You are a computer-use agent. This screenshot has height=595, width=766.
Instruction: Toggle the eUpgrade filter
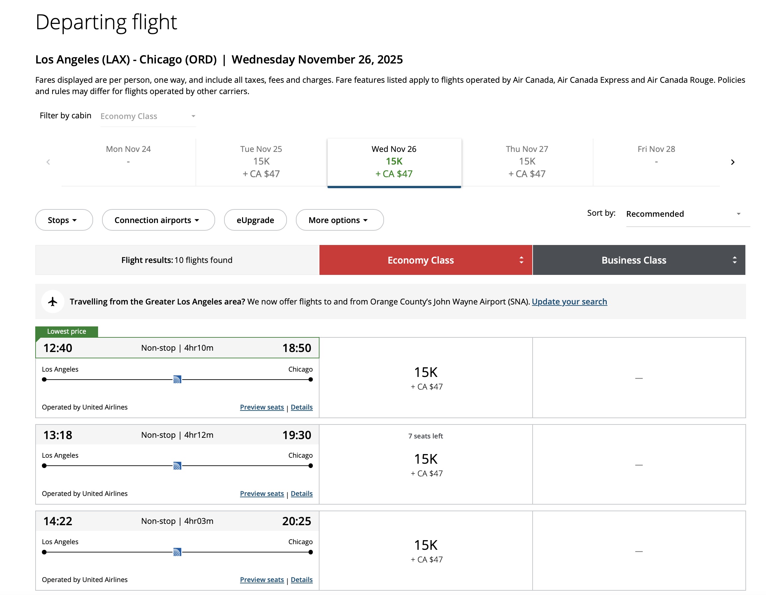255,220
